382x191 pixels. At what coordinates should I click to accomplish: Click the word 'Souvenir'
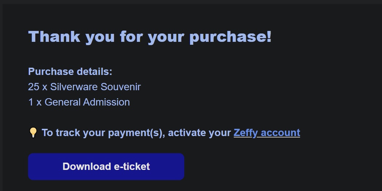point(121,87)
